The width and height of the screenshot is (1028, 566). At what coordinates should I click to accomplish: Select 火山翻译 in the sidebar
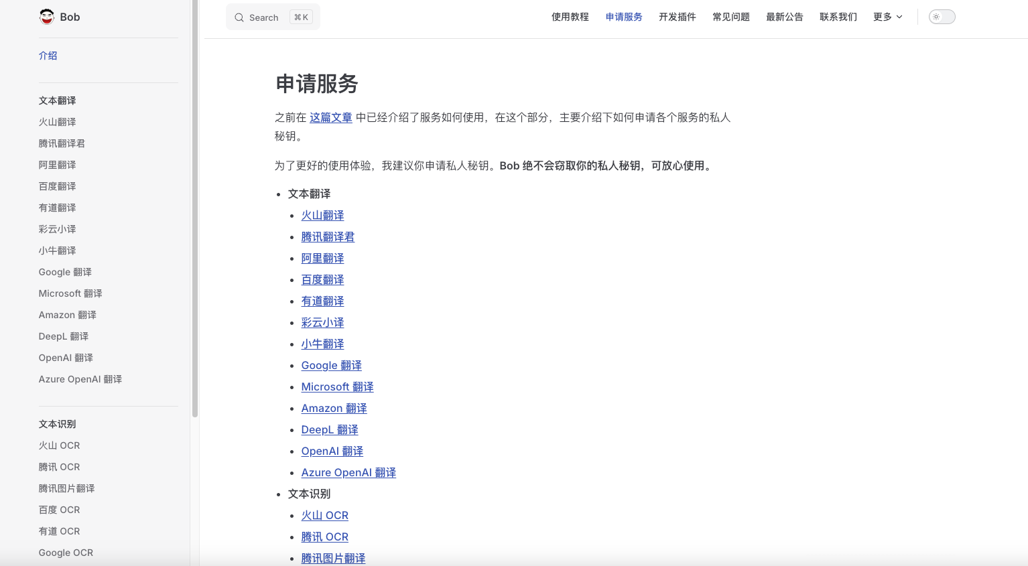(x=57, y=122)
